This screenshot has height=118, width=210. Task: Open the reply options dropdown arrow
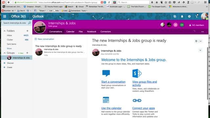pos(200,41)
